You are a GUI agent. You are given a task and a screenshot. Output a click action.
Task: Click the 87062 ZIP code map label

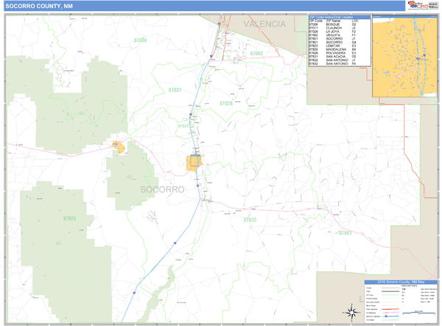click(x=256, y=54)
